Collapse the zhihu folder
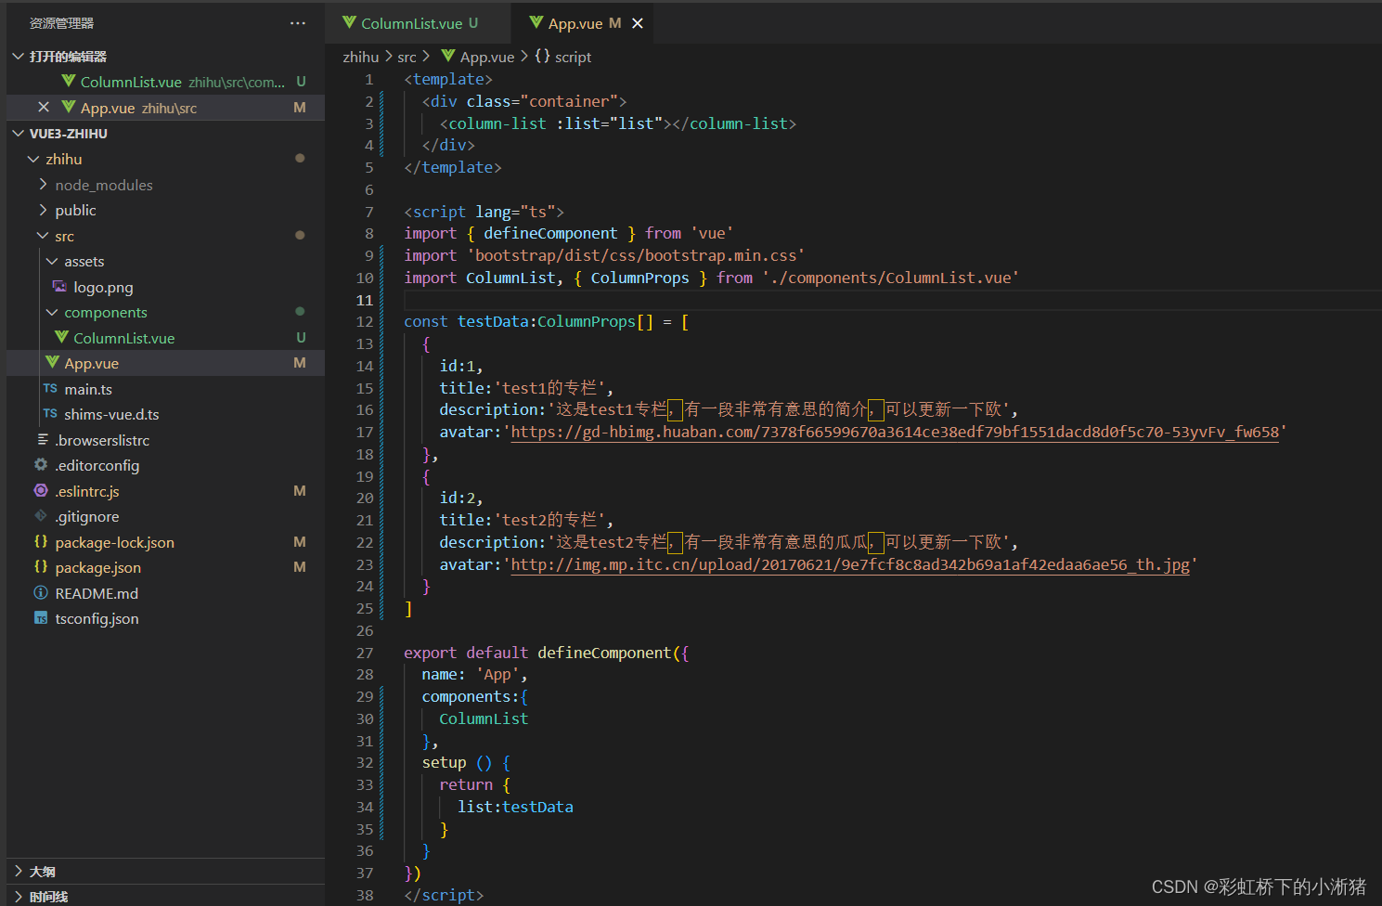1382x906 pixels. tap(34, 159)
